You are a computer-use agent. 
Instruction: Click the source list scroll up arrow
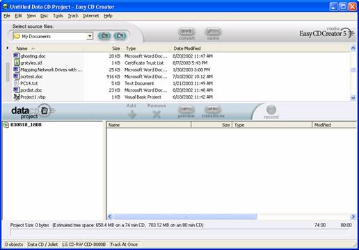tap(353, 48)
